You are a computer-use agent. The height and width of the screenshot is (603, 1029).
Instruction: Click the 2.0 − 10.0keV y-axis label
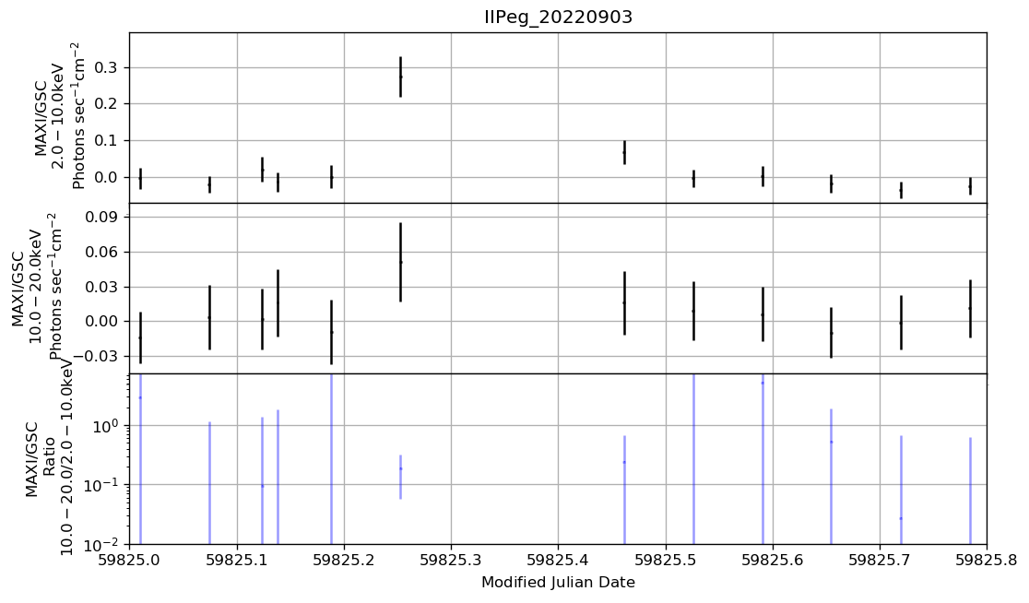coord(60,116)
